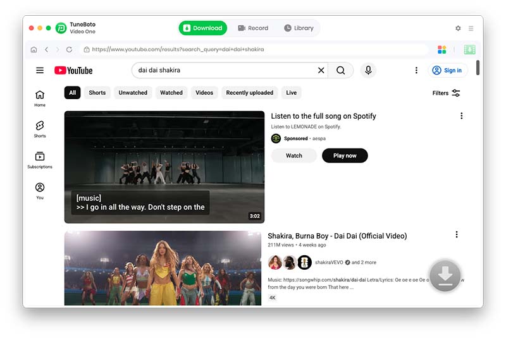Open options for Dai Dai video result
The height and width of the screenshot is (338, 506).
(456, 234)
